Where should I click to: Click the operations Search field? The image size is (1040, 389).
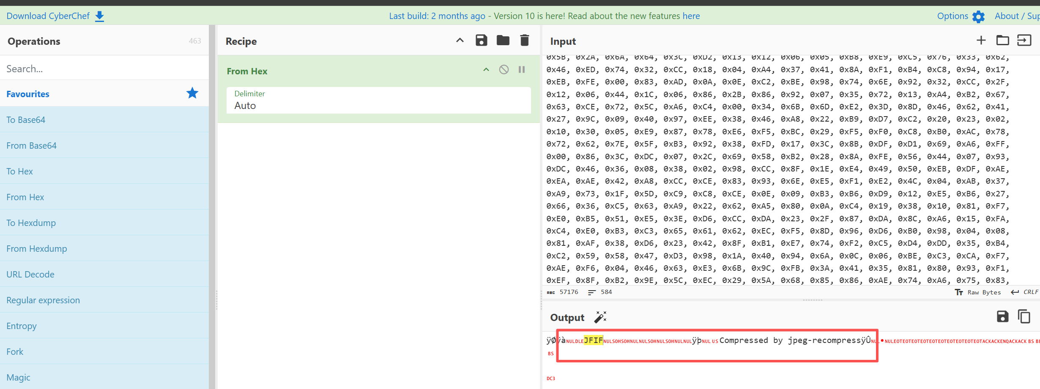pos(104,68)
